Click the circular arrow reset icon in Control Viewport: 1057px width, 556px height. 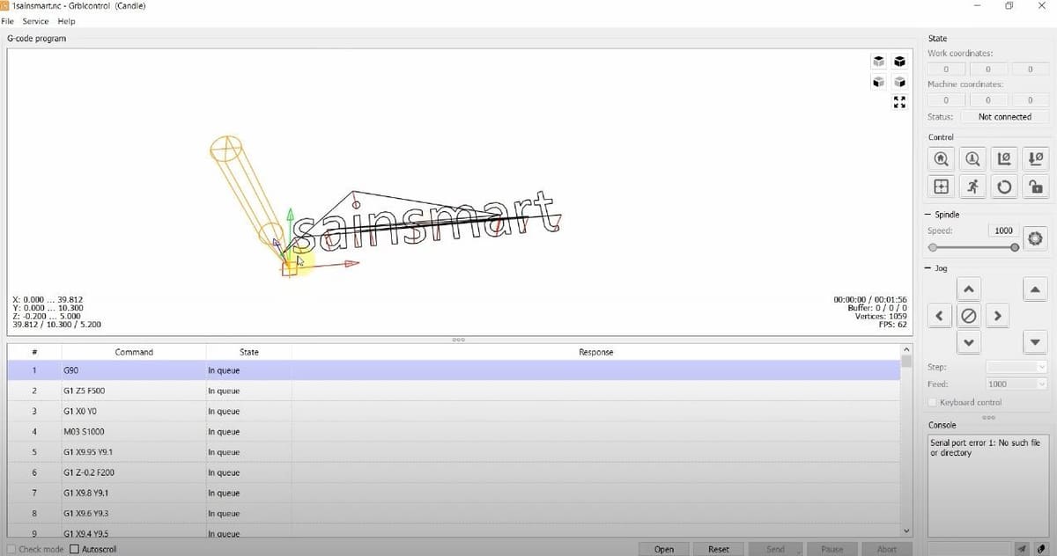coord(1004,187)
